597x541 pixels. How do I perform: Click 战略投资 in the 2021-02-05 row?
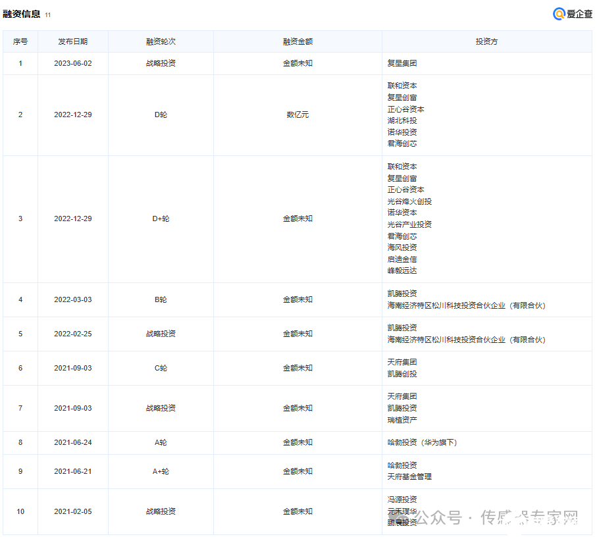[161, 511]
